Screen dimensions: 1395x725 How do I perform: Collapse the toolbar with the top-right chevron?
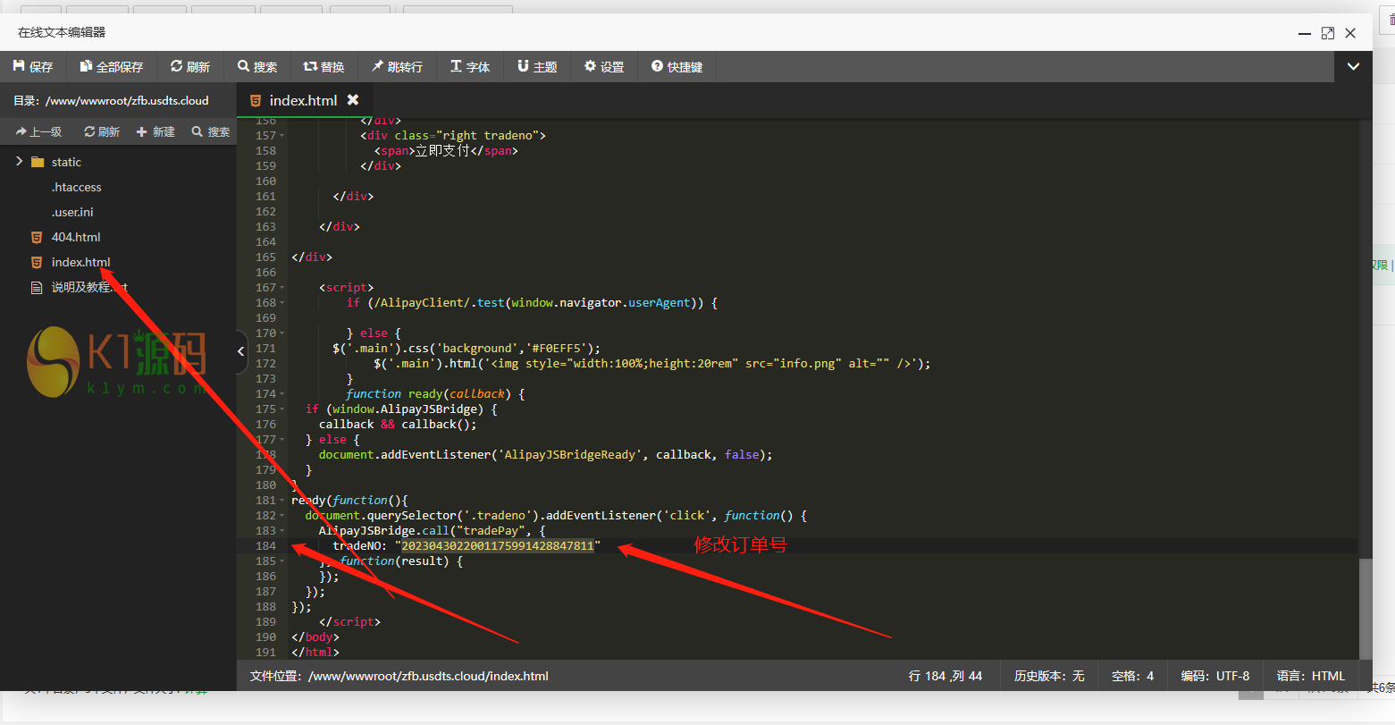(1353, 67)
